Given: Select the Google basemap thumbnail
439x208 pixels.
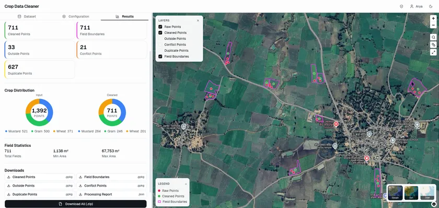Looking at the screenshot, I should tap(395, 193).
